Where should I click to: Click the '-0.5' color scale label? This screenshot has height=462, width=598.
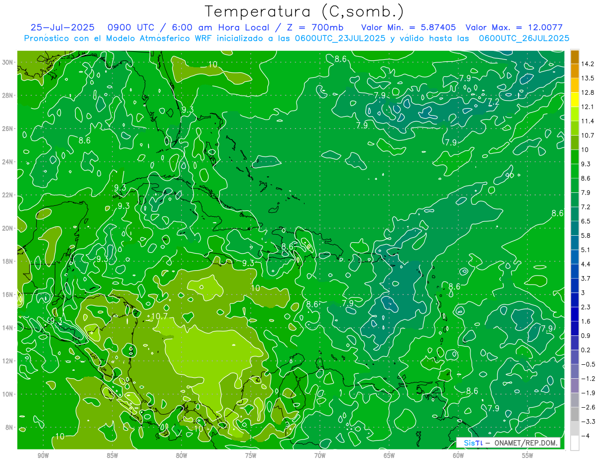pos(588,364)
